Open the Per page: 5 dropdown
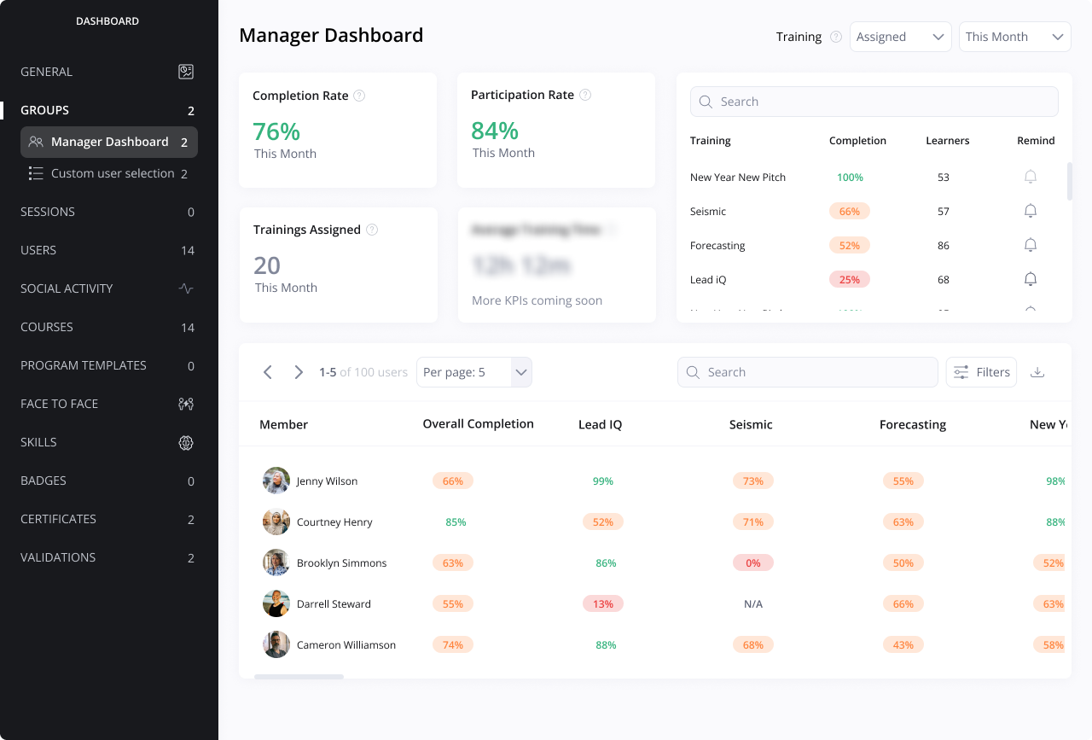1092x740 pixels. tap(474, 372)
